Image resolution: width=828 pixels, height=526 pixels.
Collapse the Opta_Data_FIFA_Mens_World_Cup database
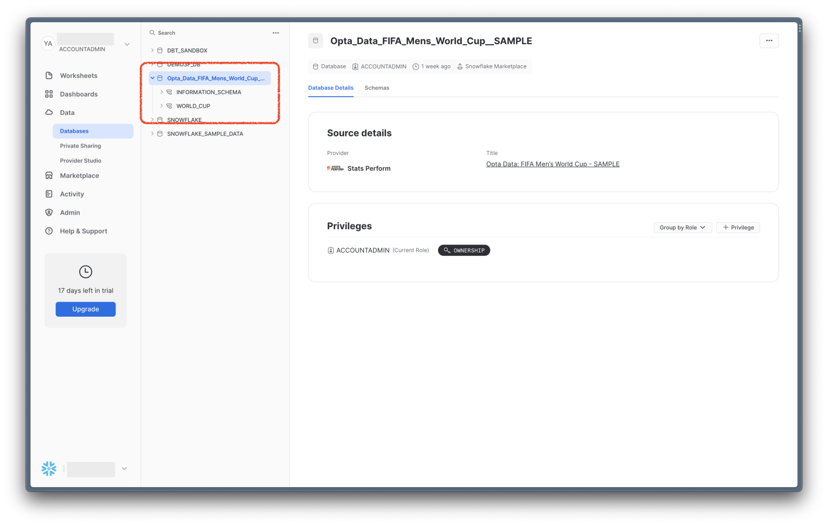(153, 78)
